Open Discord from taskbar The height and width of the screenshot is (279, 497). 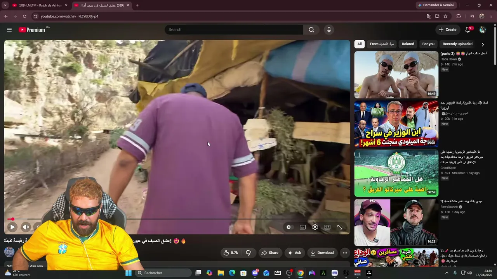pyautogui.click(x=255, y=273)
